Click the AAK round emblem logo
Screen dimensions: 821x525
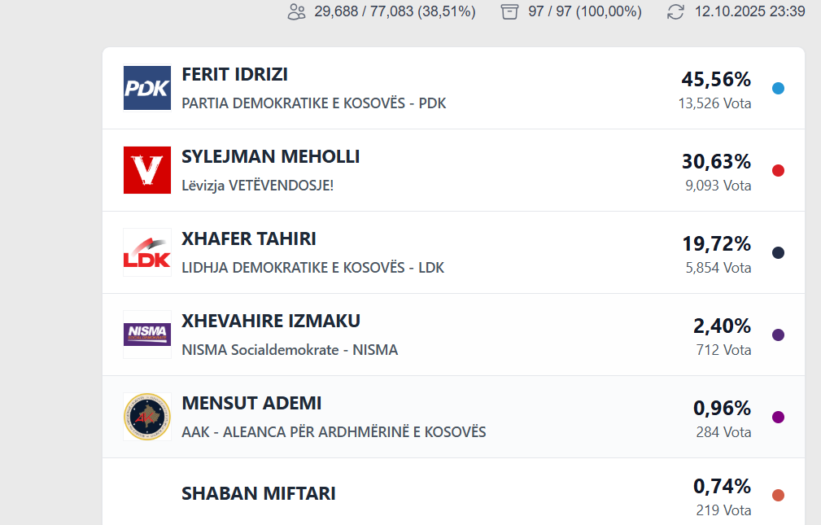147,417
